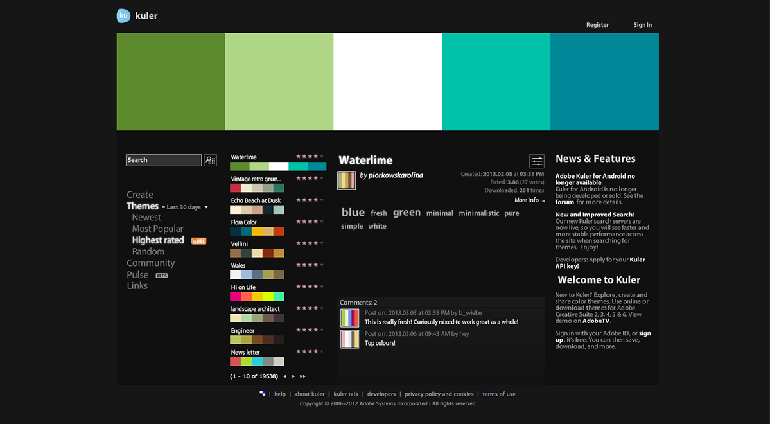770x424 pixels.
Task: Click the kuler logo icon
Action: (x=123, y=15)
